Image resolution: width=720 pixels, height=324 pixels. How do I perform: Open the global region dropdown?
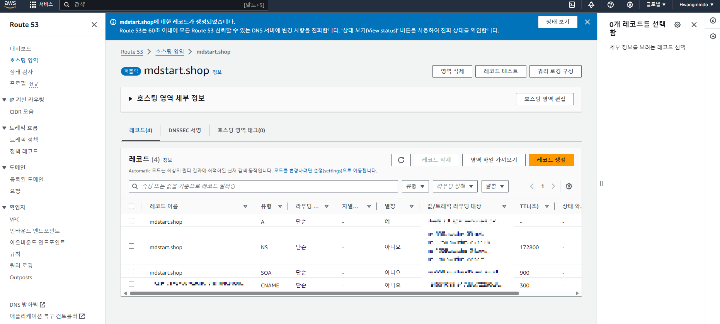click(656, 5)
